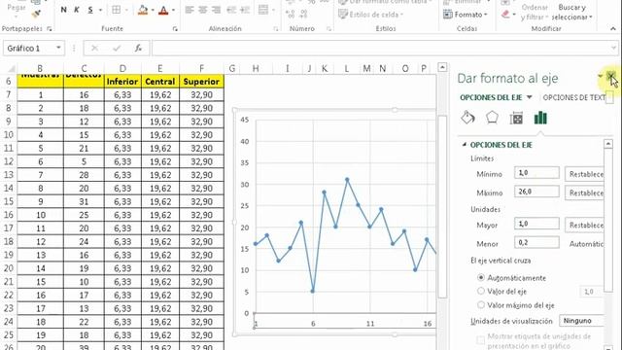Click the Mayor units input field
The height and width of the screenshot is (350, 622).
[x=536, y=224]
